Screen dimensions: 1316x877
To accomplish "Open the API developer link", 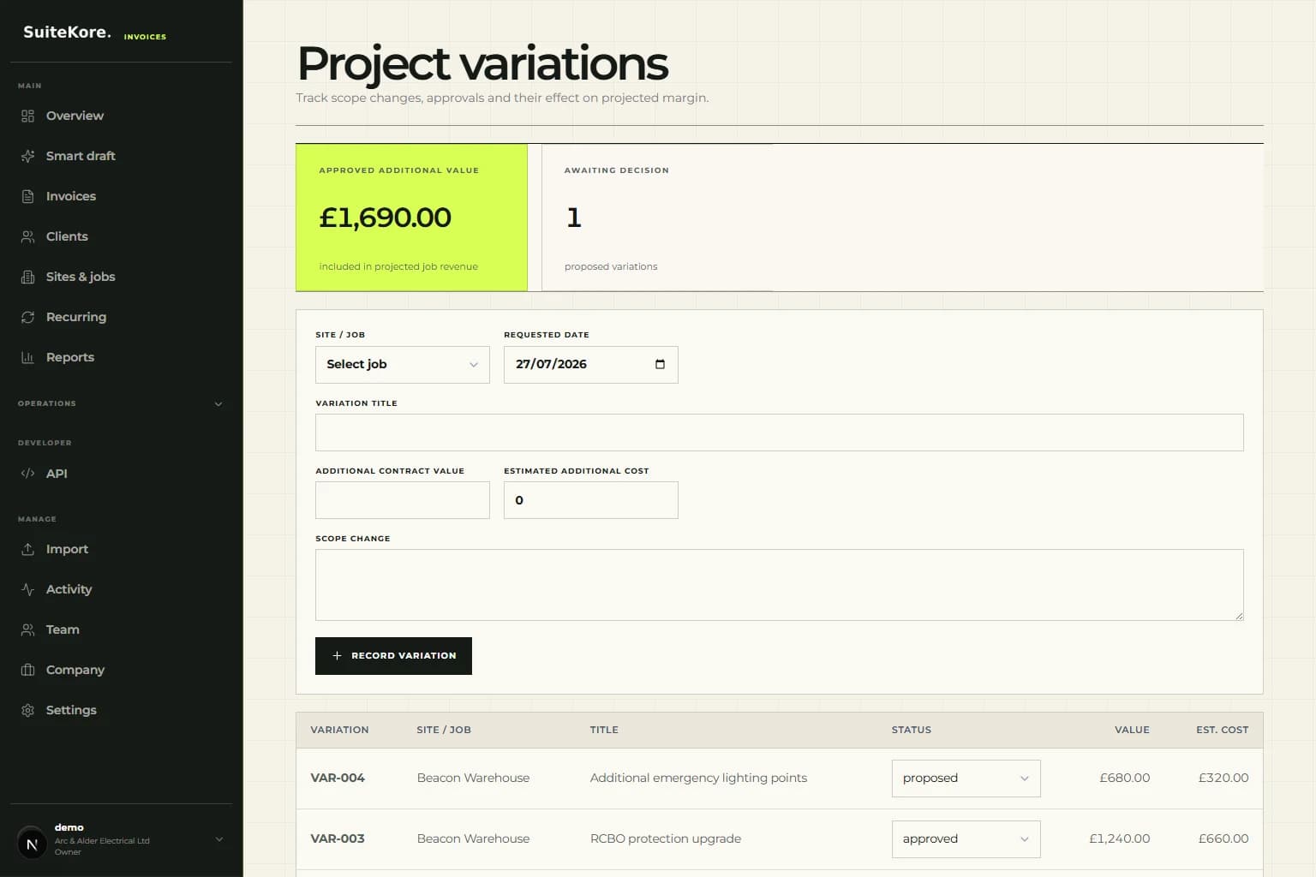I will point(121,473).
